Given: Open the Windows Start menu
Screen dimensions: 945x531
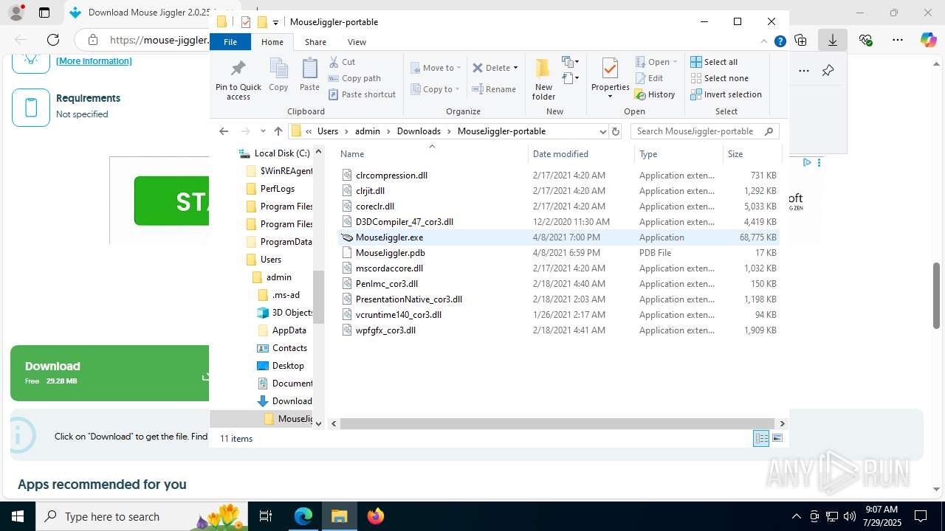Looking at the screenshot, I should coord(18,516).
